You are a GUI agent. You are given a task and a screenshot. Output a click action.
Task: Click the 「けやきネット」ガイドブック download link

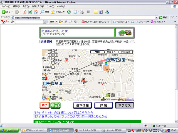coord(70,117)
